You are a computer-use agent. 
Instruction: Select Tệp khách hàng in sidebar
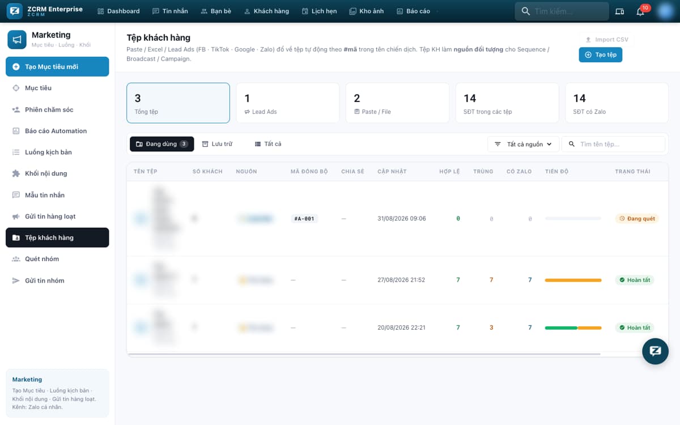[57, 237]
